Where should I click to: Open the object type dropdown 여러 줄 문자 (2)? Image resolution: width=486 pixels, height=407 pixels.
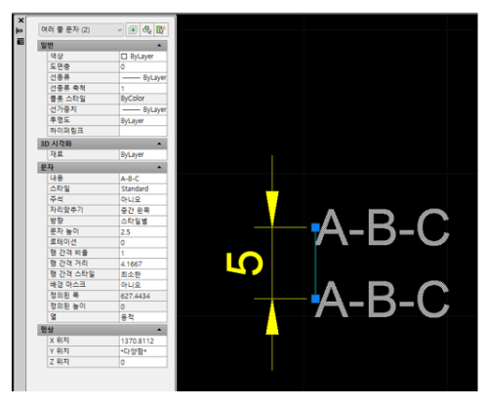pos(81,30)
